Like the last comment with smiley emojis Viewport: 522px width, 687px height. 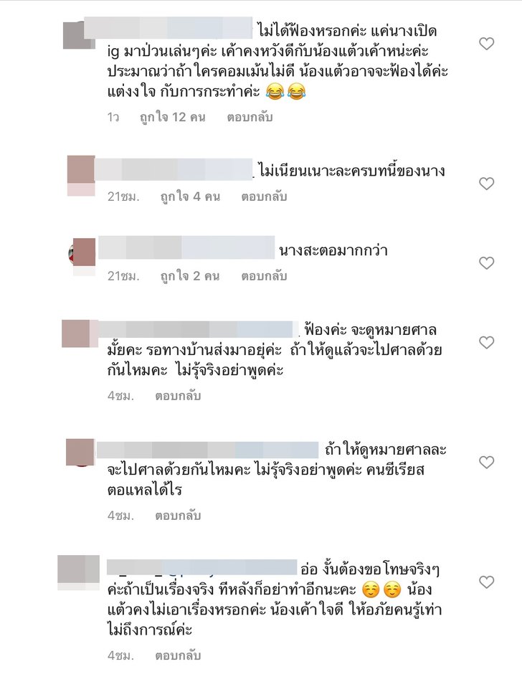tap(487, 582)
